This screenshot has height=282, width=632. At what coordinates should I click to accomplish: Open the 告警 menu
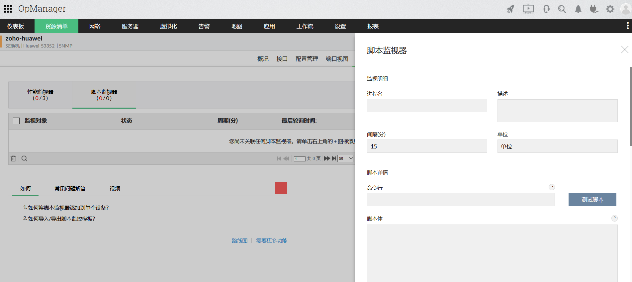[x=204, y=26]
